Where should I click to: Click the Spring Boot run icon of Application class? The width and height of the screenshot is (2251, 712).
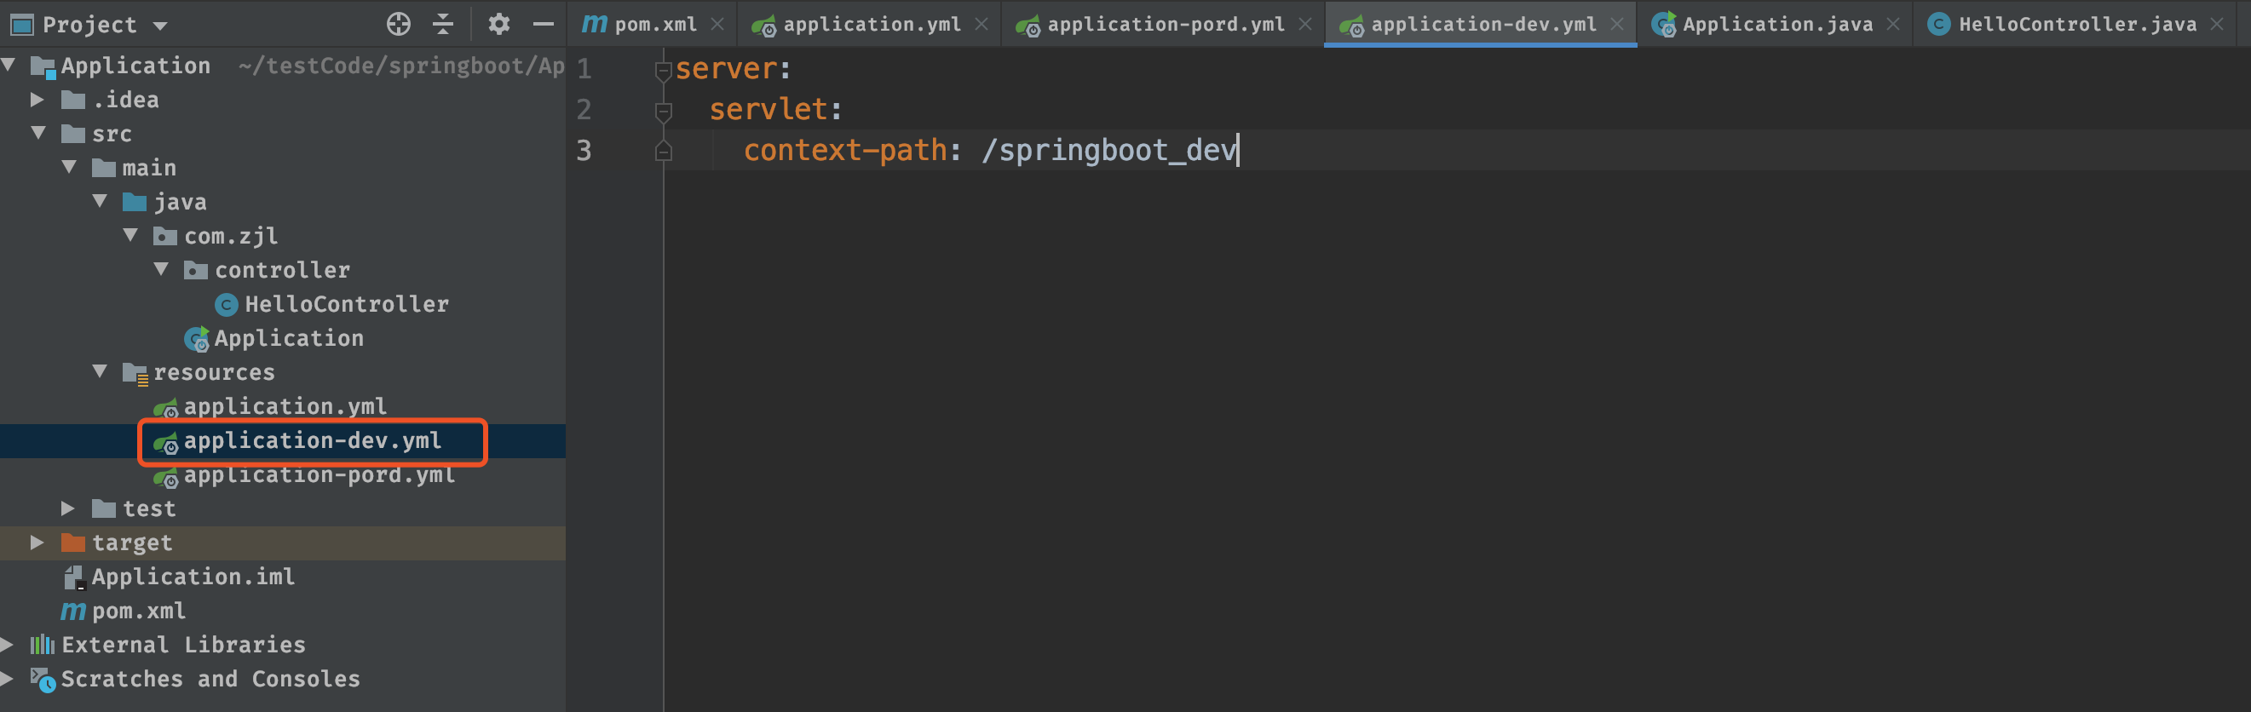click(x=197, y=339)
